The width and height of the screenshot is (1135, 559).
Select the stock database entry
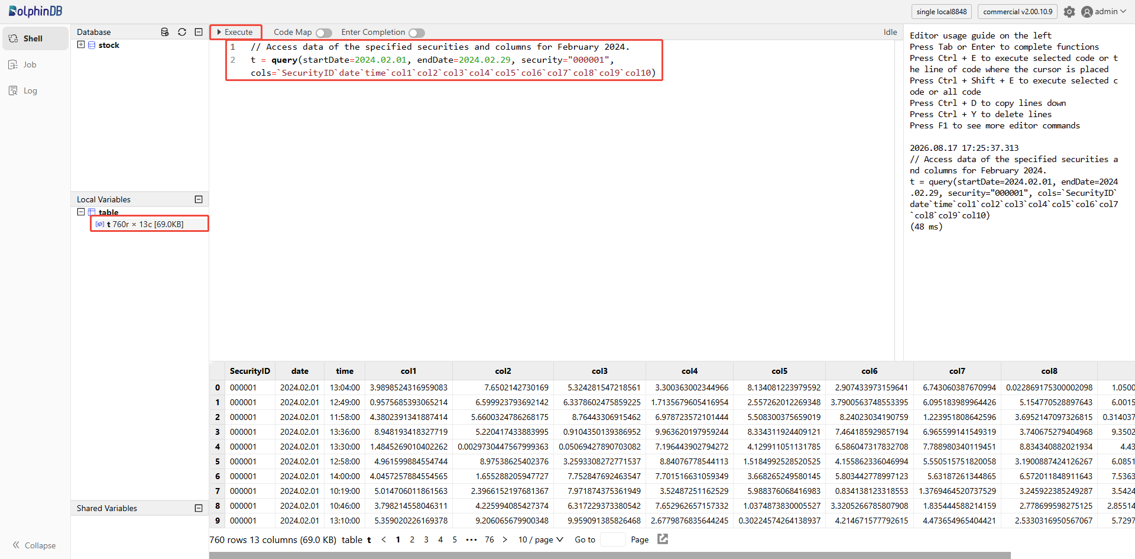[x=109, y=45]
